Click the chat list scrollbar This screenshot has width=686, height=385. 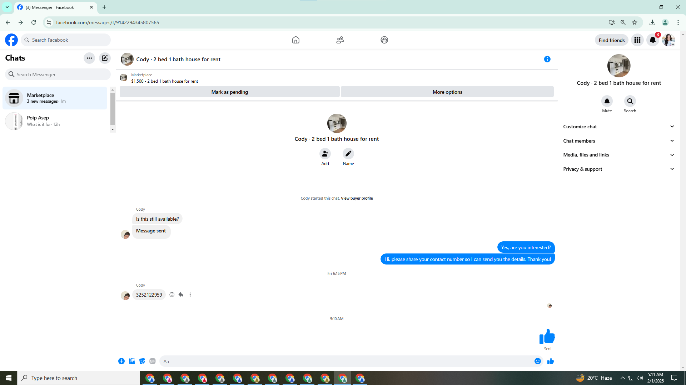point(113,109)
